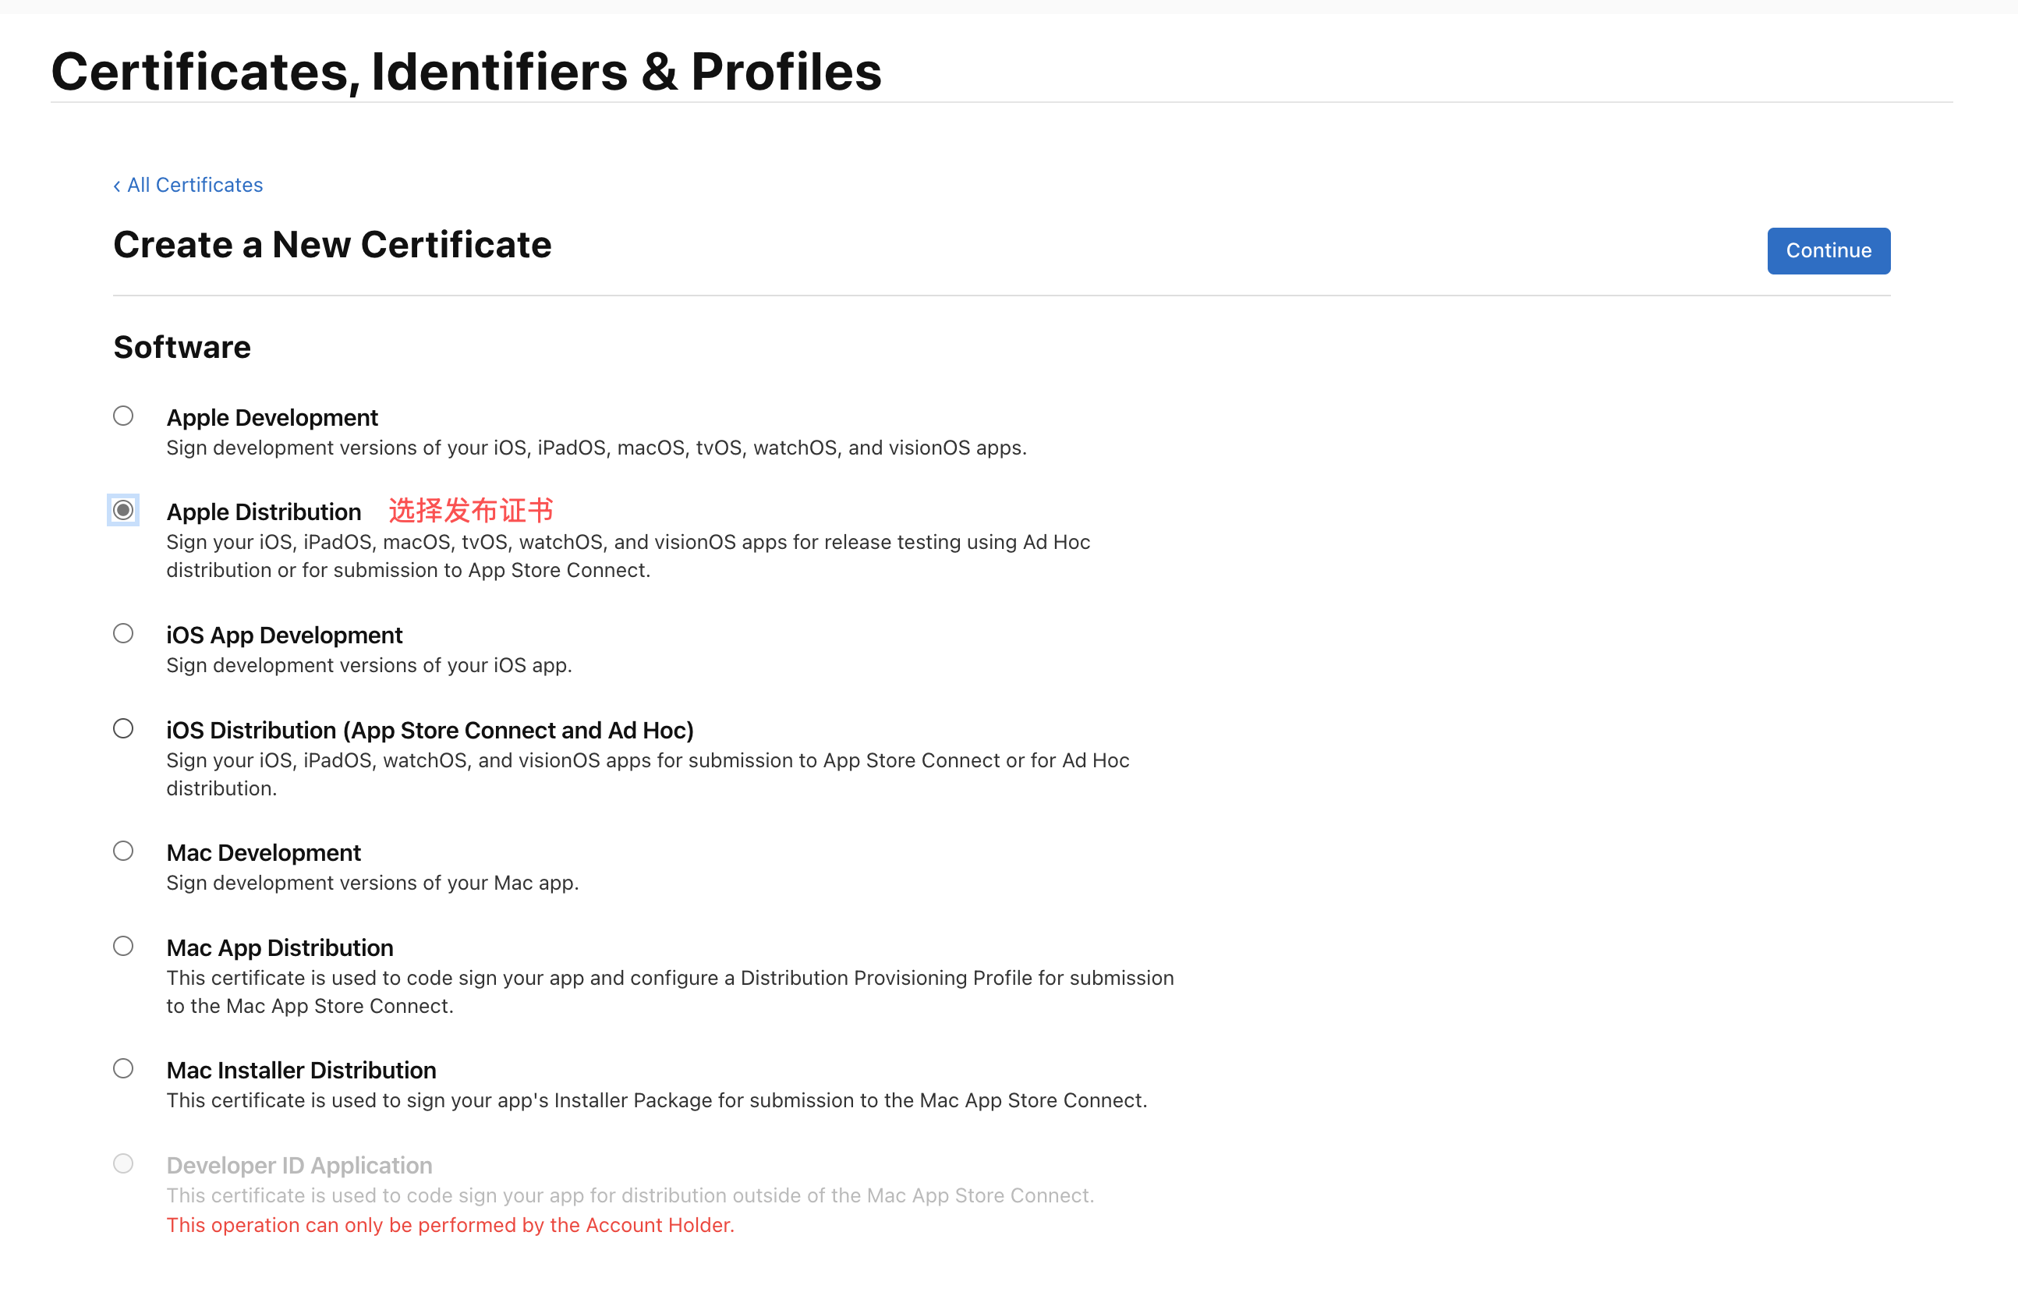The image size is (2018, 1310).
Task: Choose the iOS App Development radio option
Action: 123,633
